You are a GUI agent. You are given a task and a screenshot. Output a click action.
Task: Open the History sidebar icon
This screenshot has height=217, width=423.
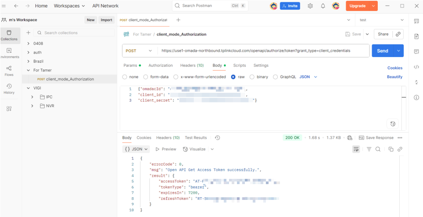9,89
